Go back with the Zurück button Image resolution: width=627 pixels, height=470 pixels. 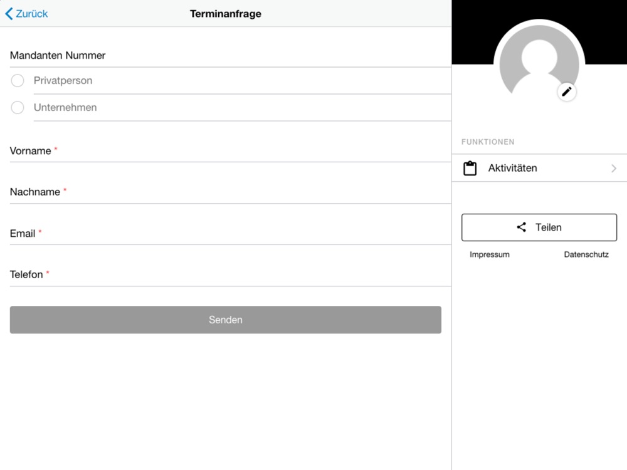tap(26, 14)
